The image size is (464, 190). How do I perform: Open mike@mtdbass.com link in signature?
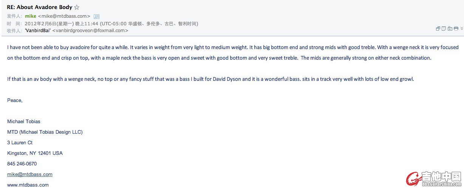click(x=30, y=174)
